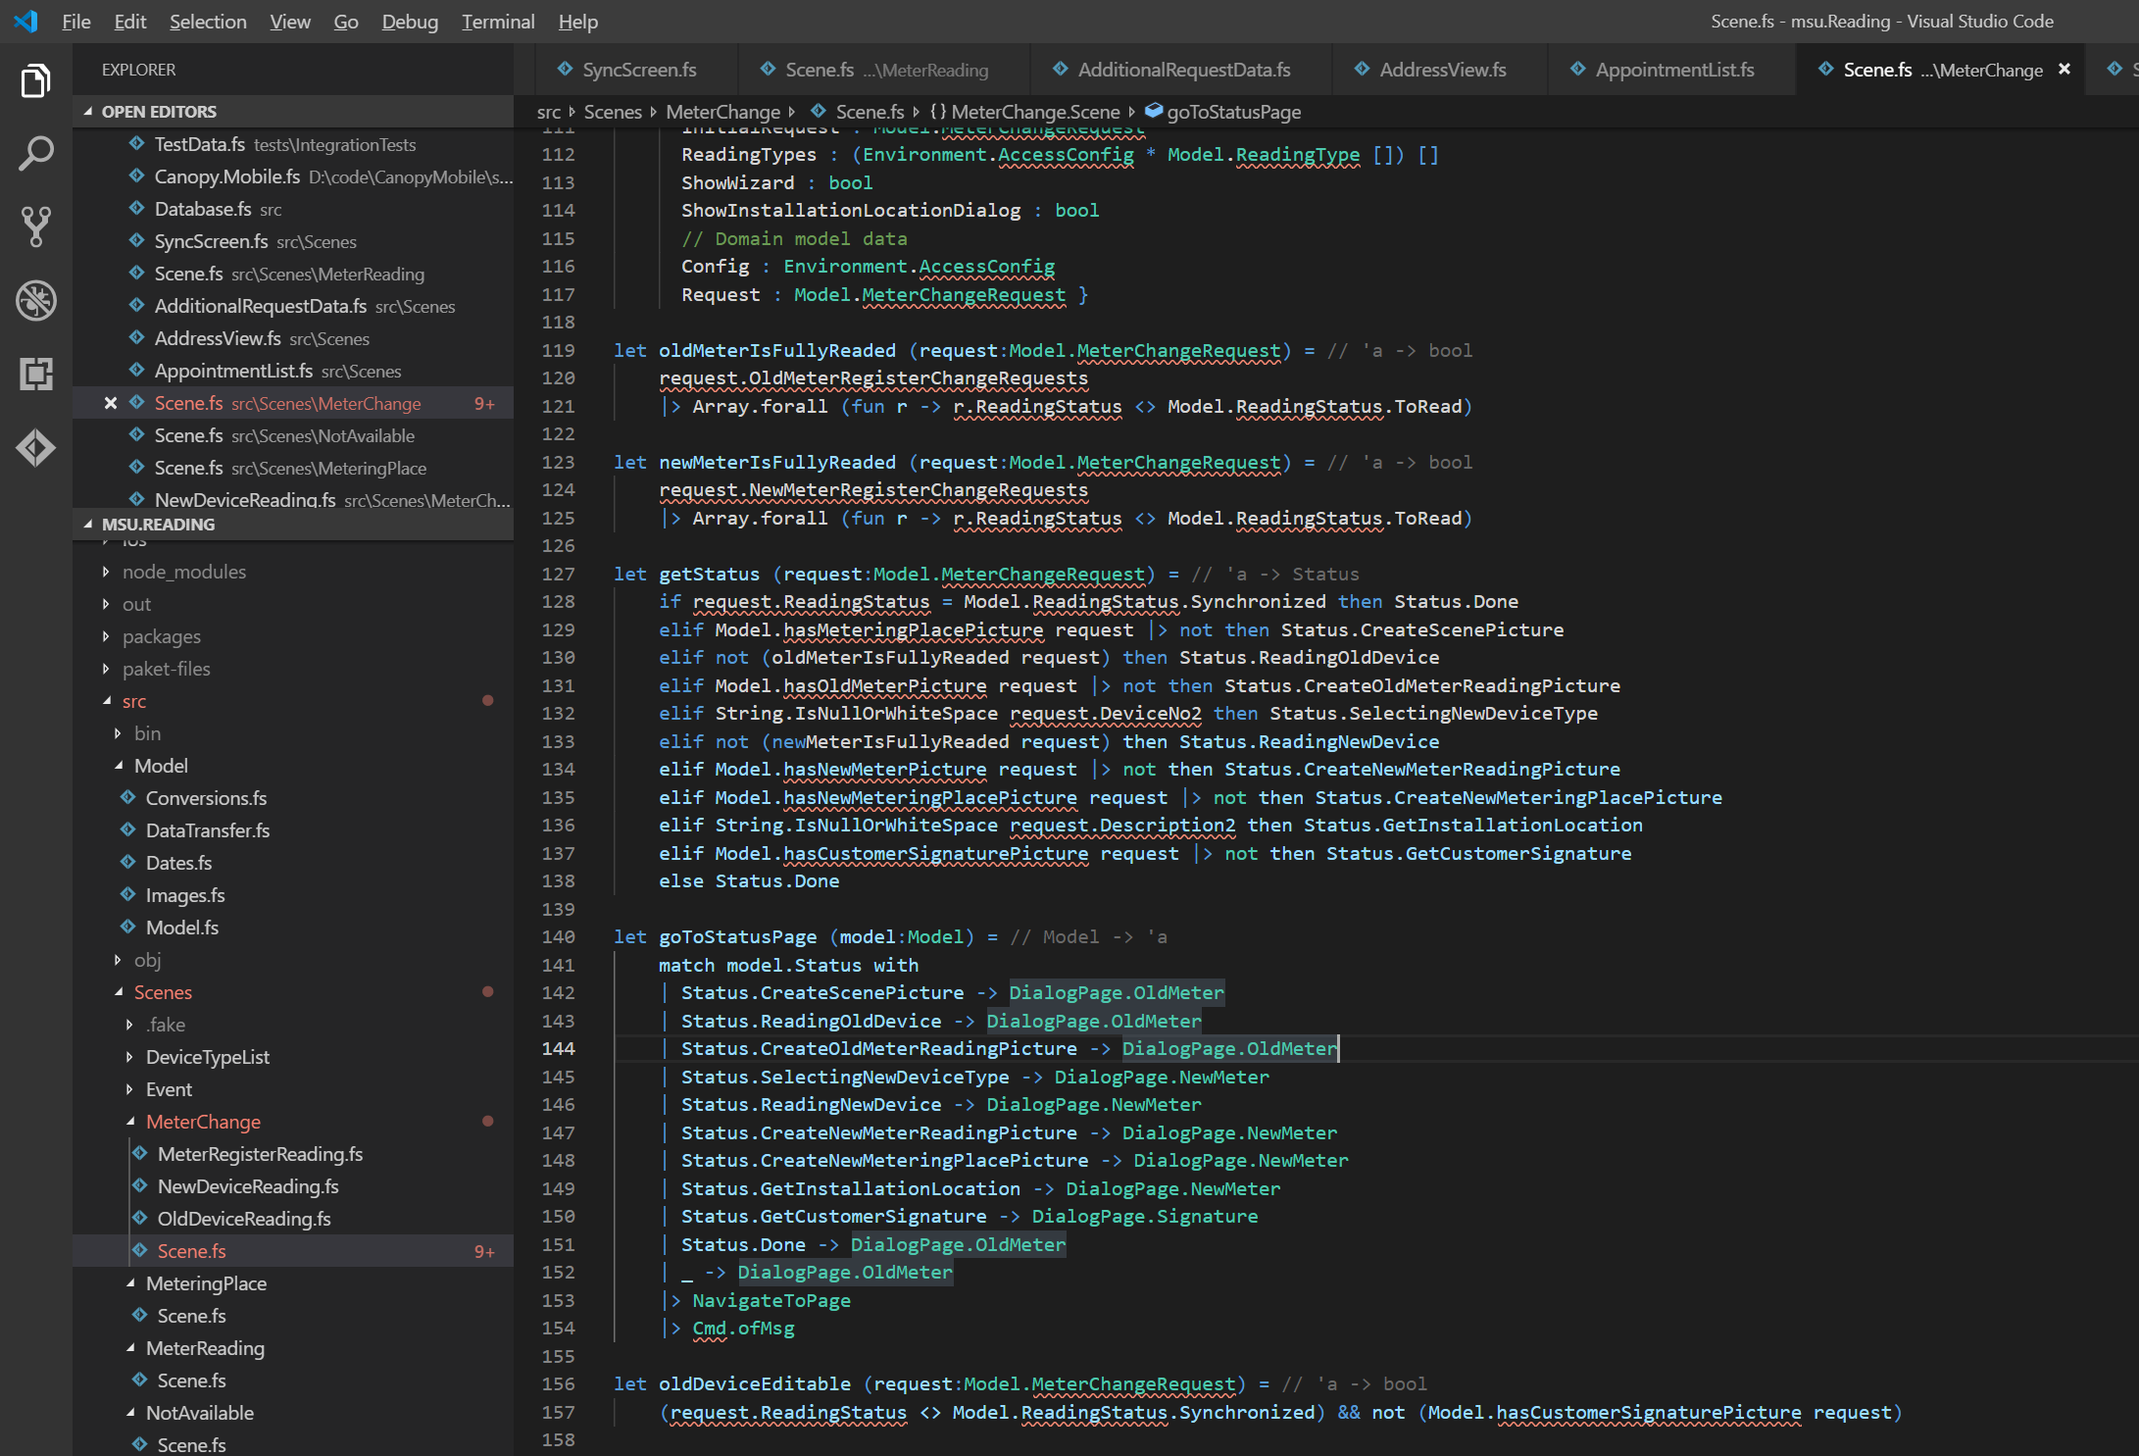Click the goToStatusPage symbol icon in the breadcrumb
2139x1456 pixels.
pyautogui.click(x=1153, y=112)
